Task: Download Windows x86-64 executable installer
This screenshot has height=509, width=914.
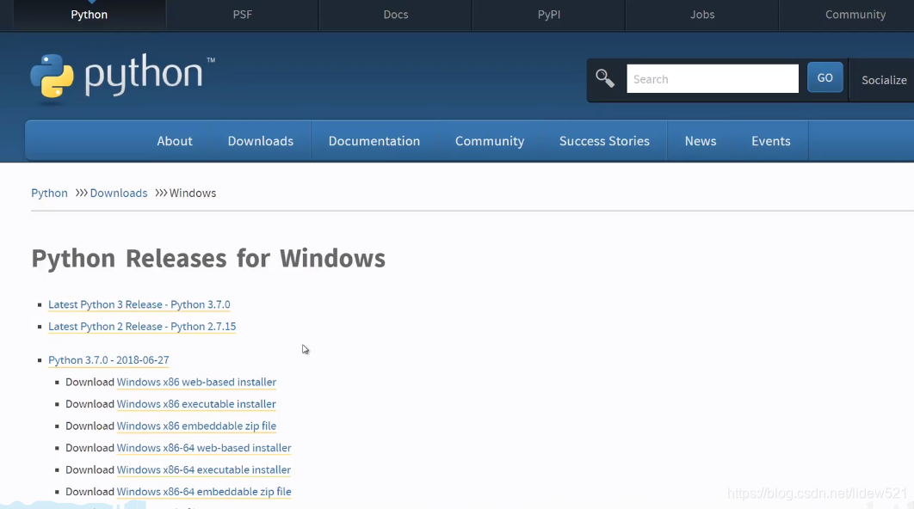Action: [x=204, y=470]
